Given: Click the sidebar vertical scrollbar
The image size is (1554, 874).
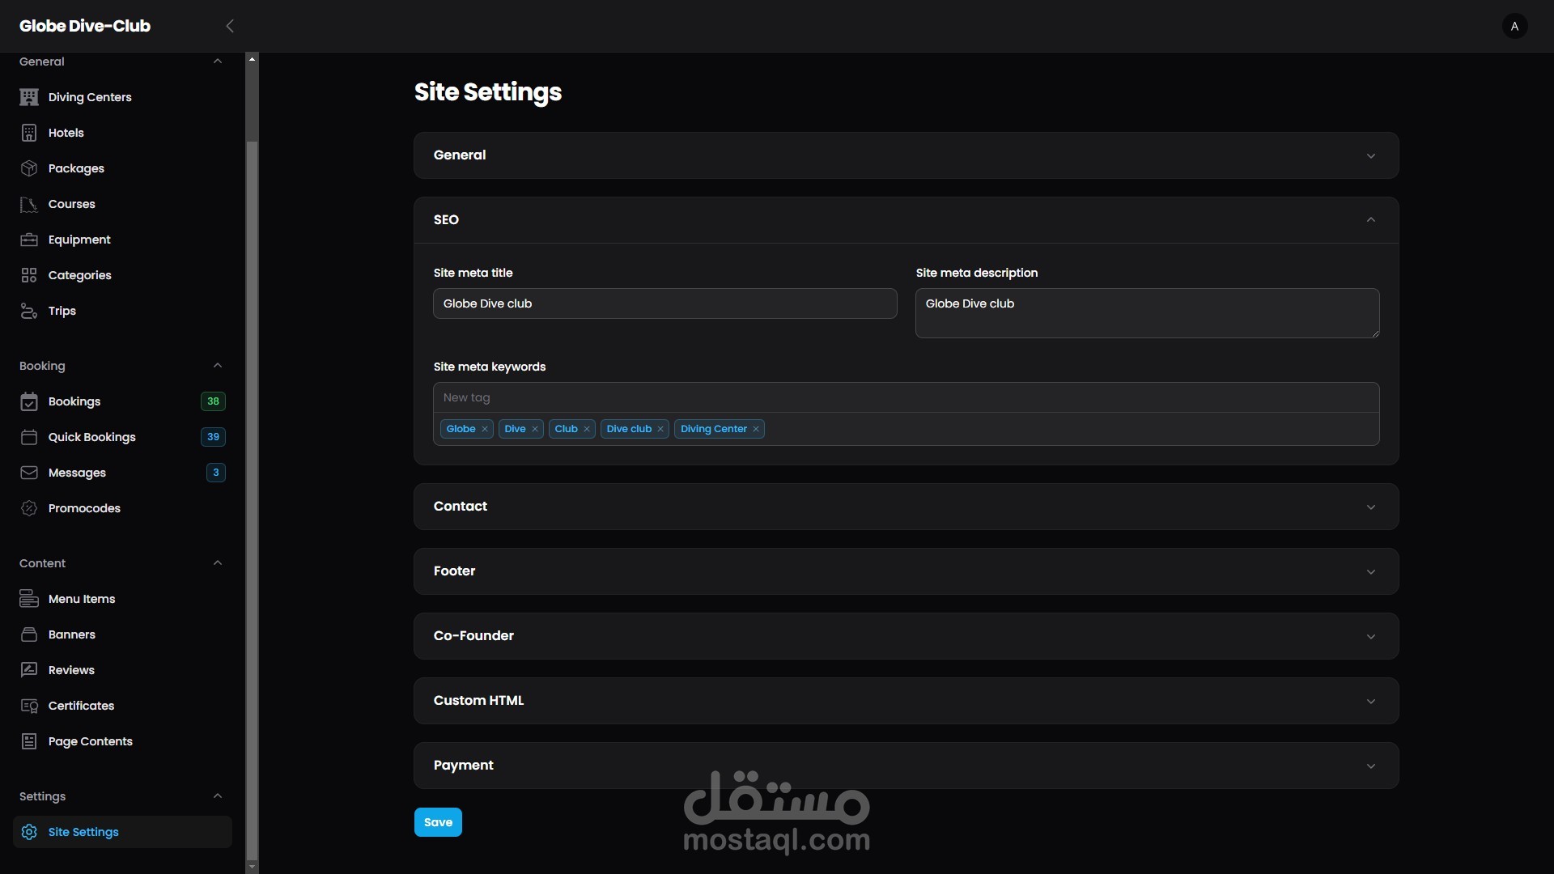Looking at the screenshot, I should coord(252,486).
